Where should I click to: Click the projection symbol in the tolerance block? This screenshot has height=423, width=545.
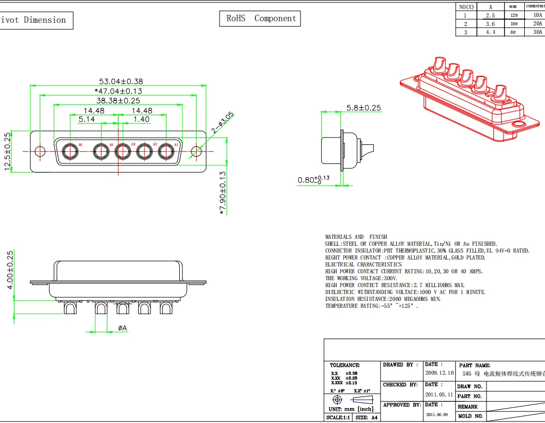pyautogui.click(x=337, y=399)
